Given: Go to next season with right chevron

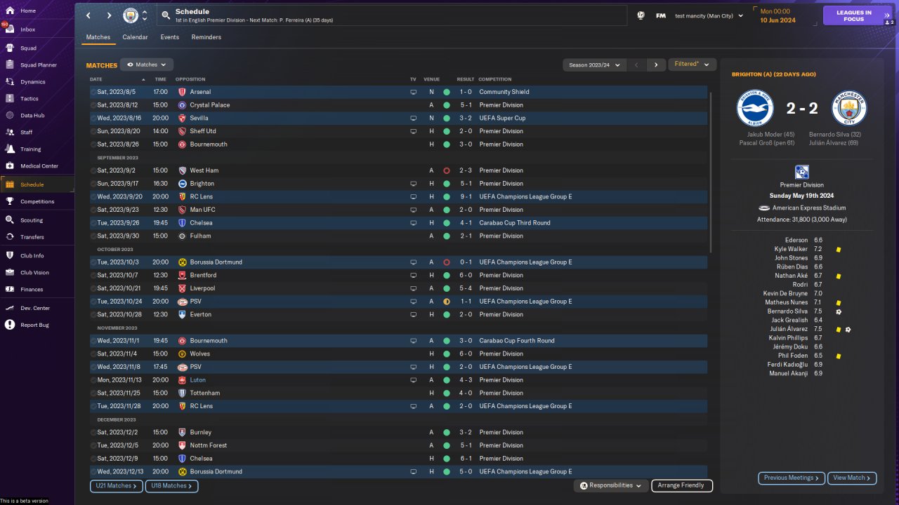Looking at the screenshot, I should click(656, 65).
